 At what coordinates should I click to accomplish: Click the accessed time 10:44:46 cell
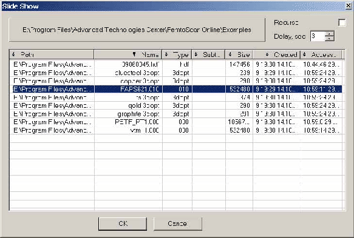(x=321, y=64)
